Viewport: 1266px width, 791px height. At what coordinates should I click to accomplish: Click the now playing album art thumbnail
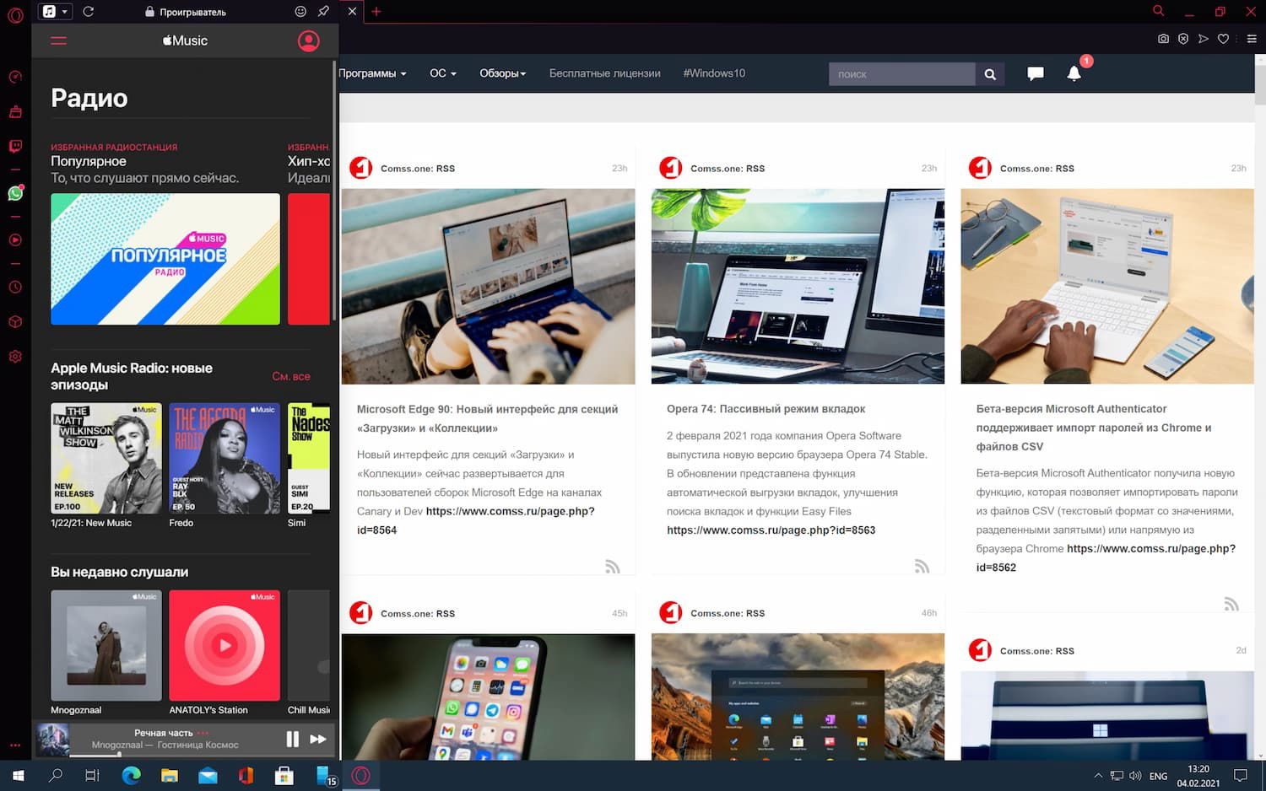point(52,740)
